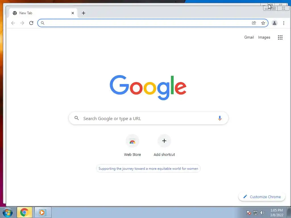The width and height of the screenshot is (291, 218).
Task: Start a voice search with the microphone
Action: click(x=220, y=118)
